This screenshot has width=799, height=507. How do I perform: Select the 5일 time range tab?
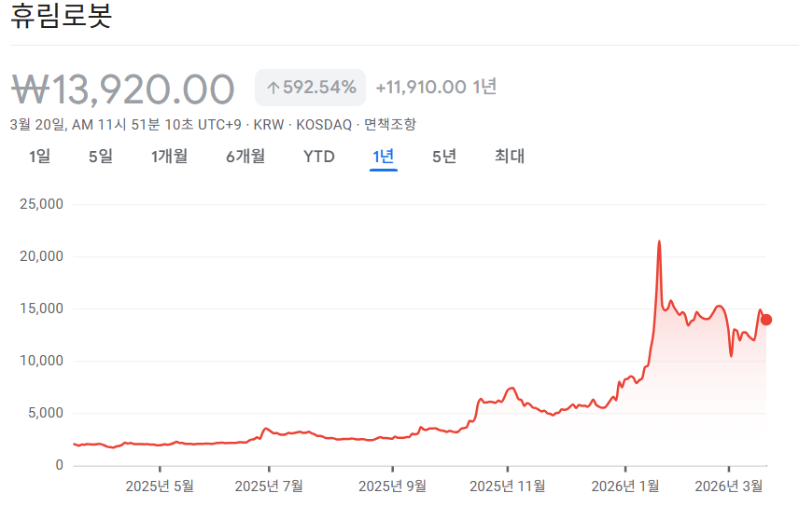coord(101,157)
